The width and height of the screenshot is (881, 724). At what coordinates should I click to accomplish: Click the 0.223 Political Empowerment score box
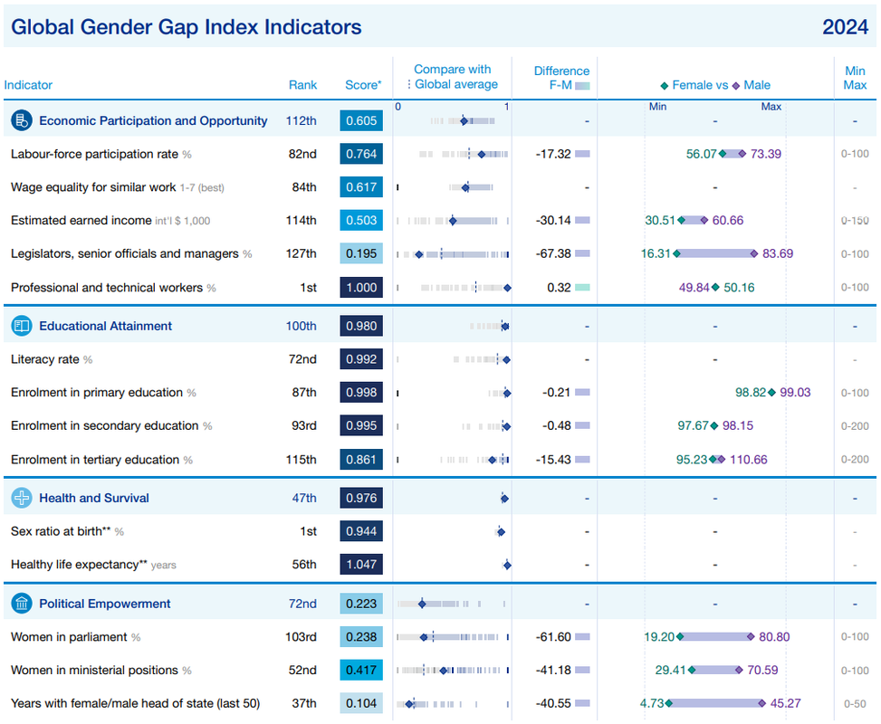pyautogui.click(x=361, y=604)
